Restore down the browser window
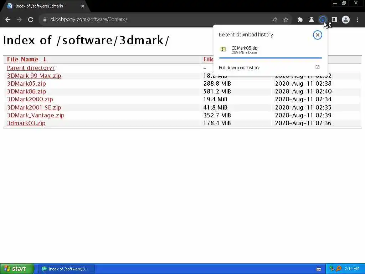The image size is (365, 274). pyautogui.click(x=344, y=3)
